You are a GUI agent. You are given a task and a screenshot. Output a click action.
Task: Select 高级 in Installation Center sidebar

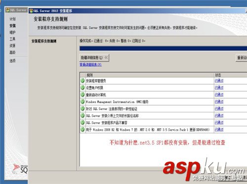point(12,52)
